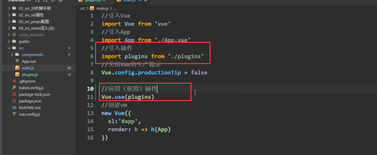
Task: Click the comment '//引入Vue' on line 1
Action: pos(116,16)
